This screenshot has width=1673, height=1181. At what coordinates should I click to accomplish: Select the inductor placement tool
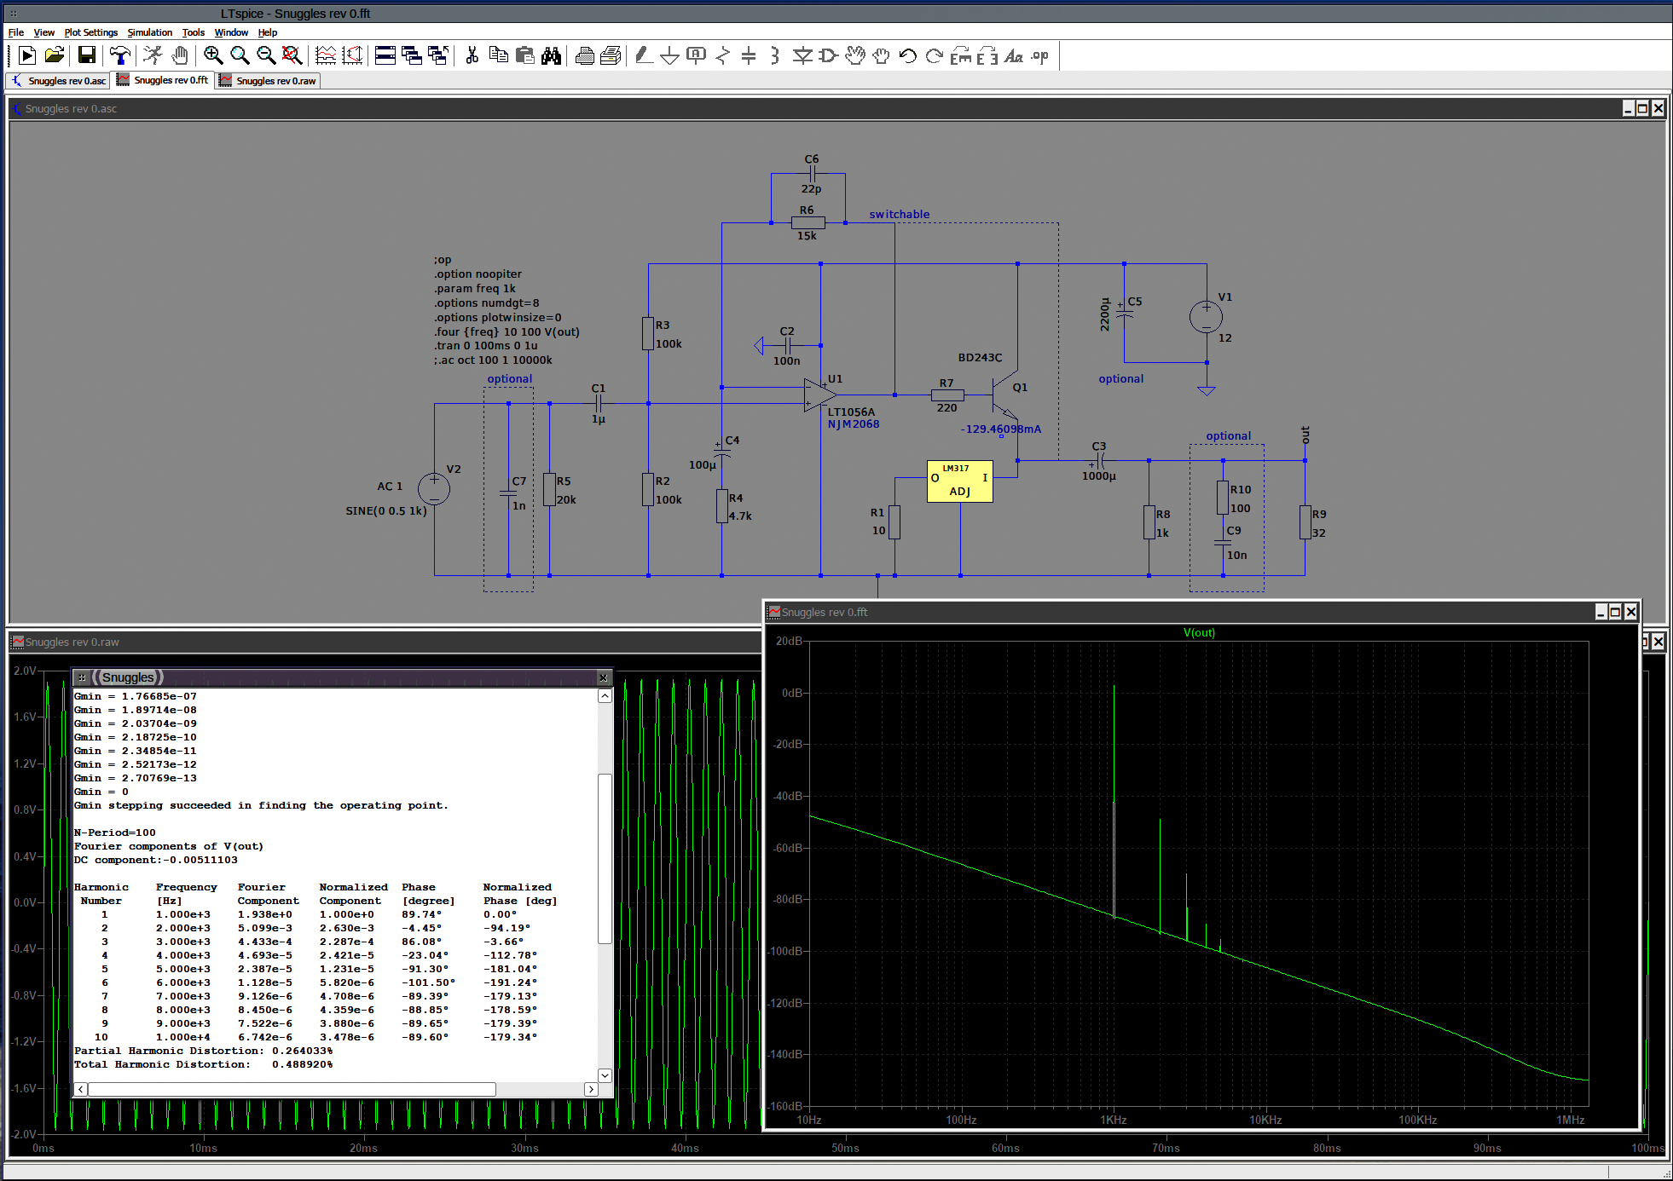click(x=775, y=56)
